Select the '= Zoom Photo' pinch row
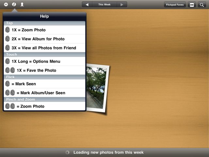The height and width of the screenshot is (157, 209). pos(44,106)
